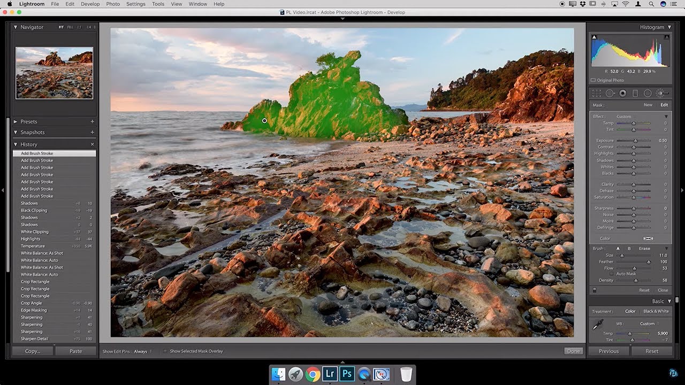The height and width of the screenshot is (385, 685).
Task: Collapse the Snapshots panel
Action: [16, 132]
